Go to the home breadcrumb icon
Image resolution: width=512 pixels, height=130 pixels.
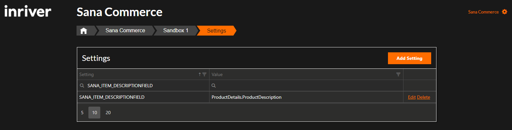point(83,31)
